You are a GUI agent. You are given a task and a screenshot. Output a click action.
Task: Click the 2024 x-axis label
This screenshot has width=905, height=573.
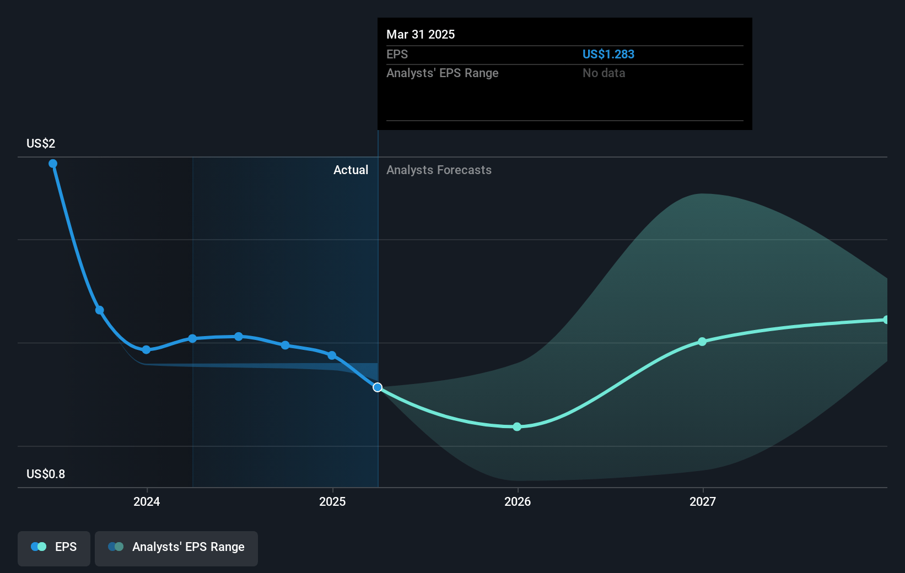pyautogui.click(x=147, y=501)
